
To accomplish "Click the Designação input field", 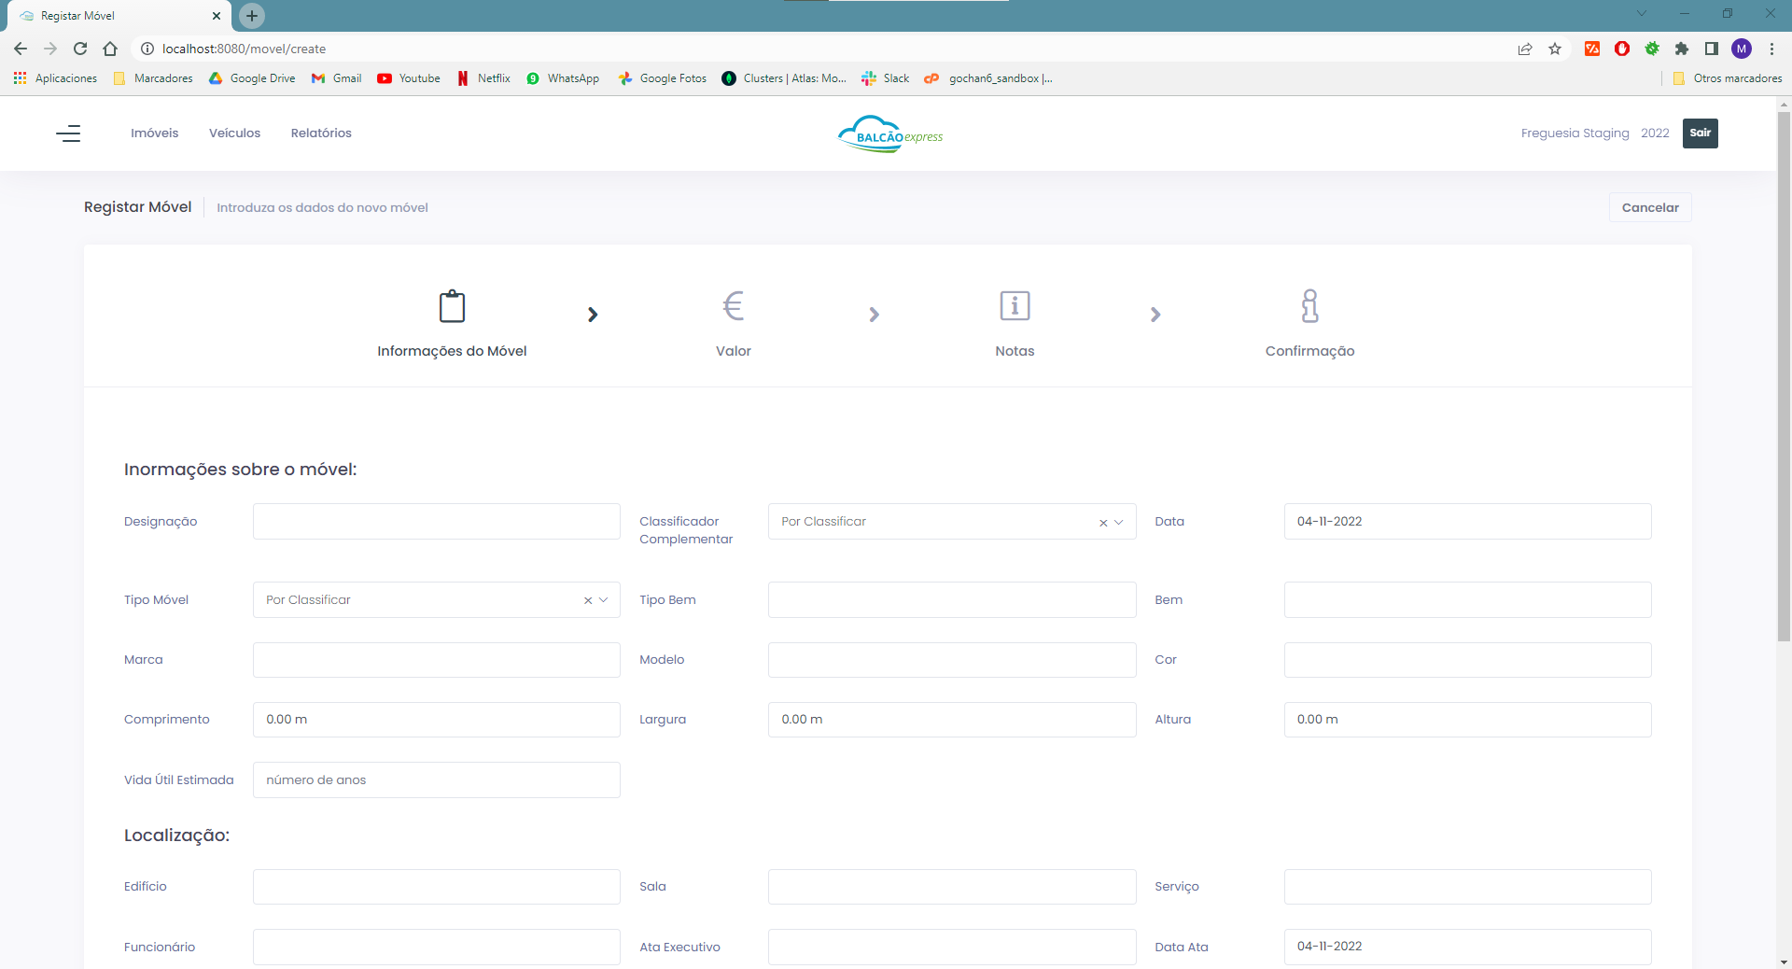I will coord(436,522).
